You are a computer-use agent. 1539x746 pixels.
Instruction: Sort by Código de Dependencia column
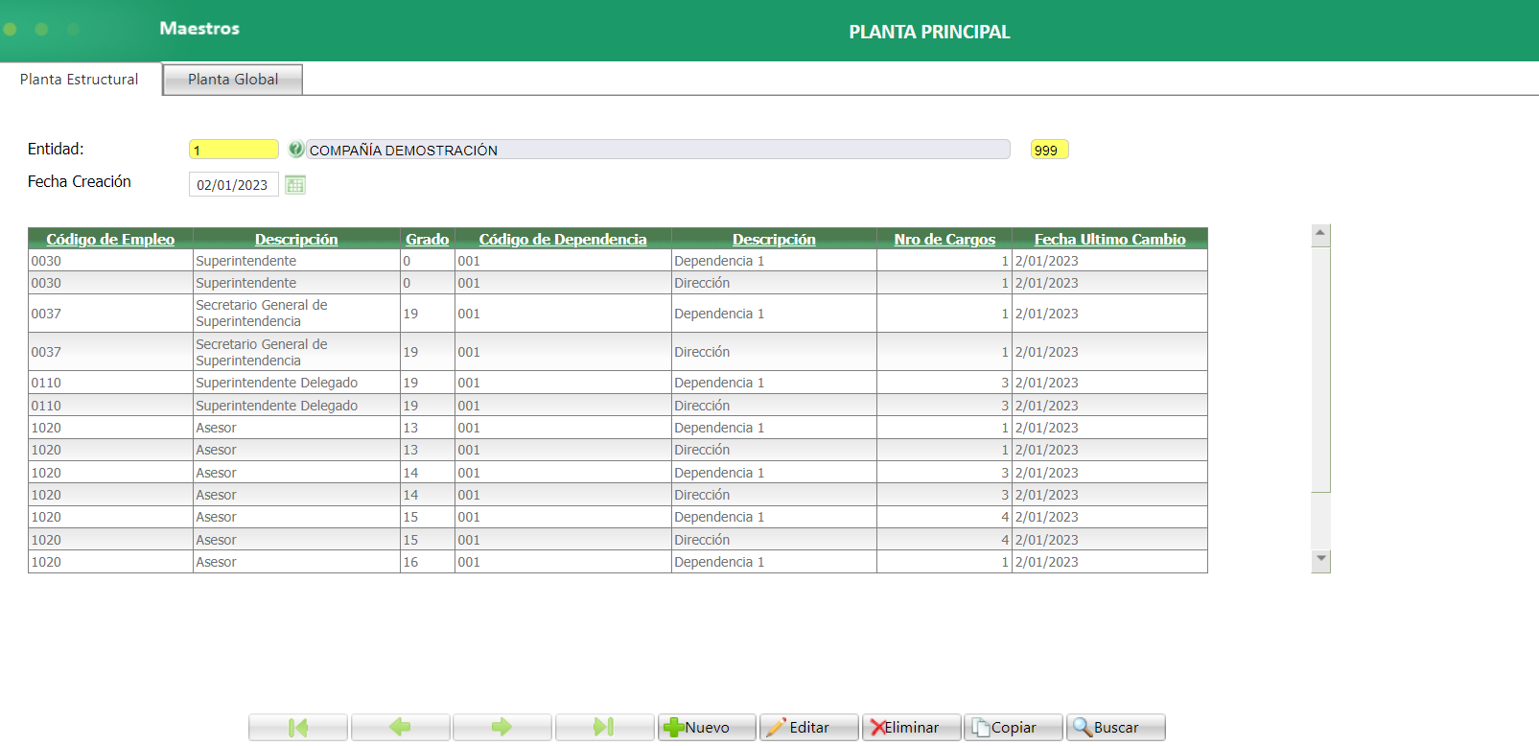(x=563, y=239)
